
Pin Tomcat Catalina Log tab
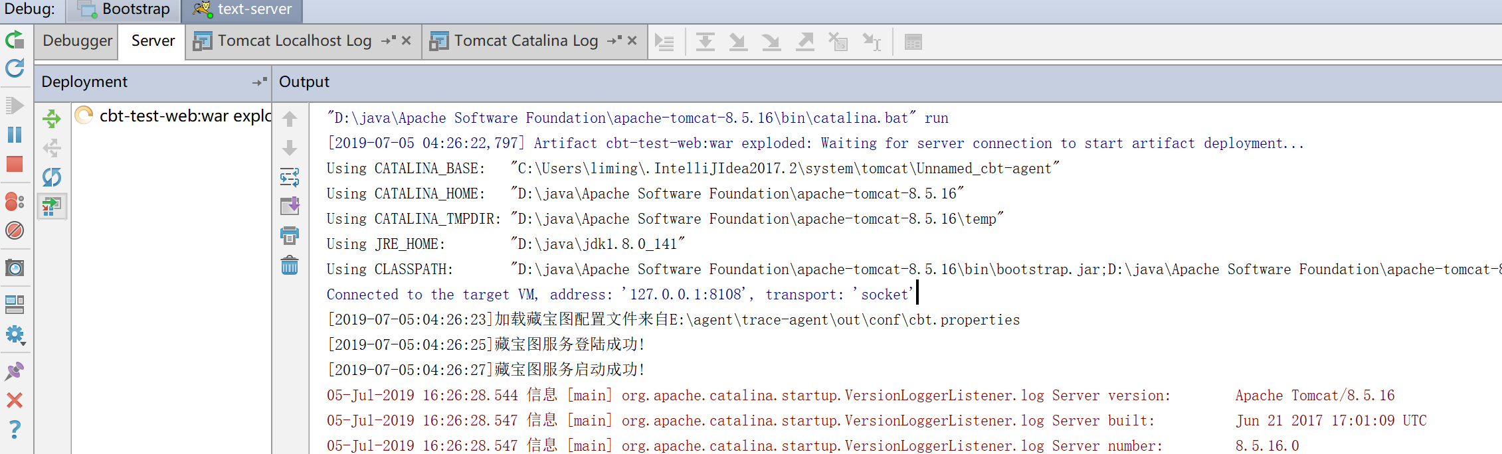tap(614, 40)
